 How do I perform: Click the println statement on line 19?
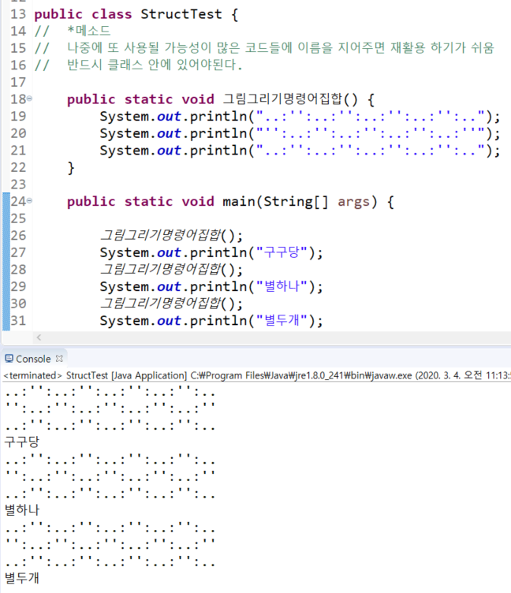coord(300,117)
